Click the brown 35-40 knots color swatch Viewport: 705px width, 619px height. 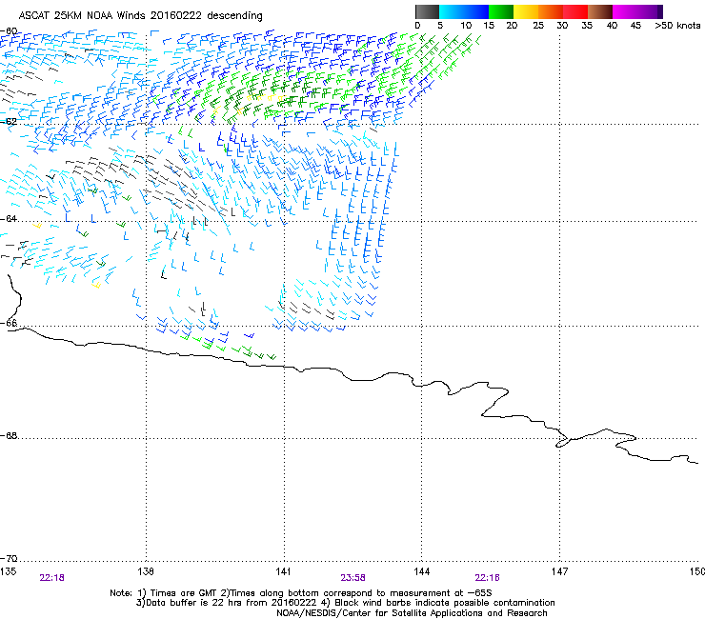(x=600, y=11)
